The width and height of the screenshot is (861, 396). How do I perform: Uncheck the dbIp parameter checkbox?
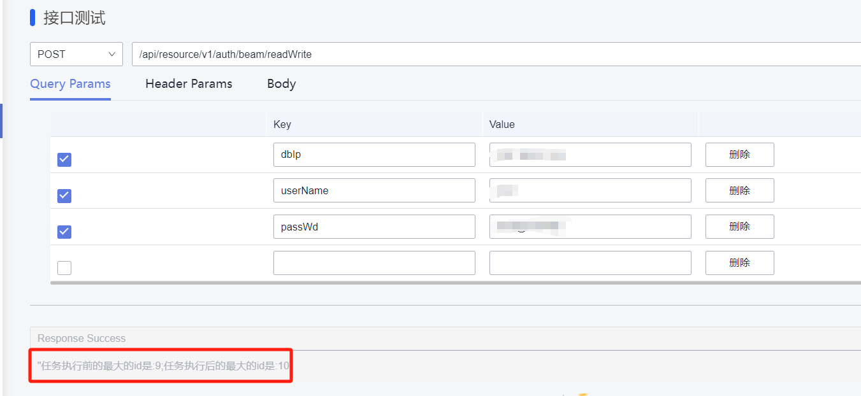click(x=64, y=160)
